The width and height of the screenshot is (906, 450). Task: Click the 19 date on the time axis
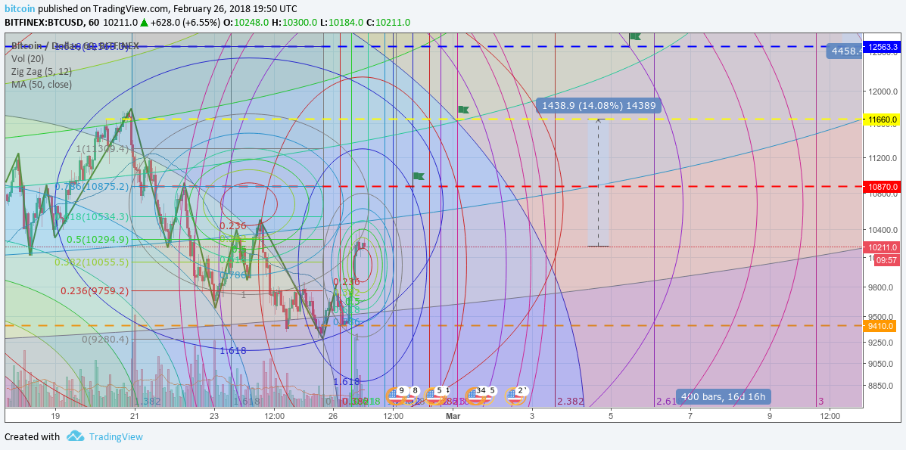click(55, 415)
